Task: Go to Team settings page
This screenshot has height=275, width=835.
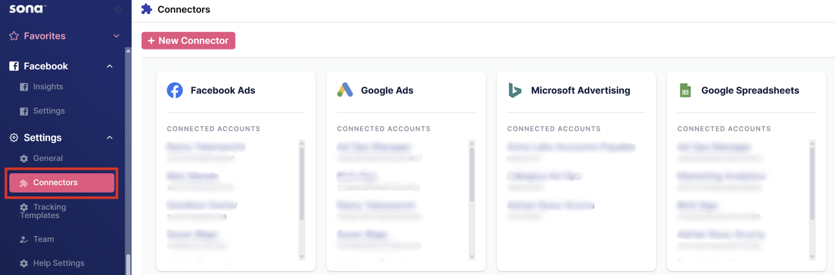Action: coord(44,239)
